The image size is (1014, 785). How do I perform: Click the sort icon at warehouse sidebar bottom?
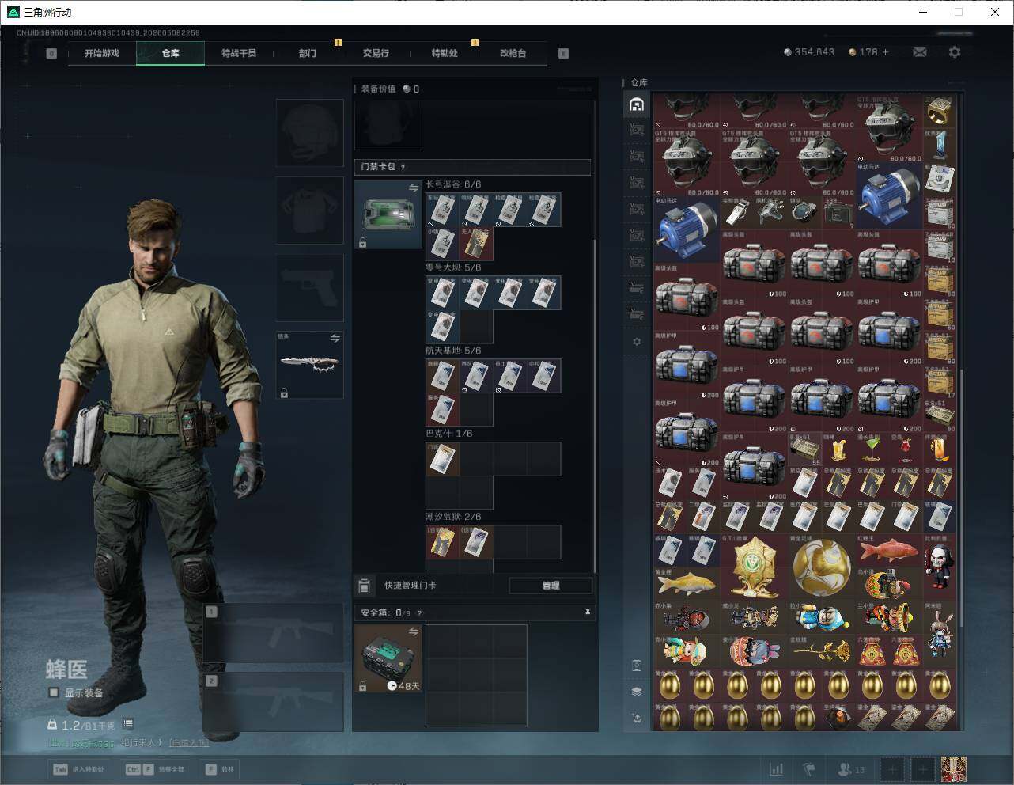click(x=637, y=719)
